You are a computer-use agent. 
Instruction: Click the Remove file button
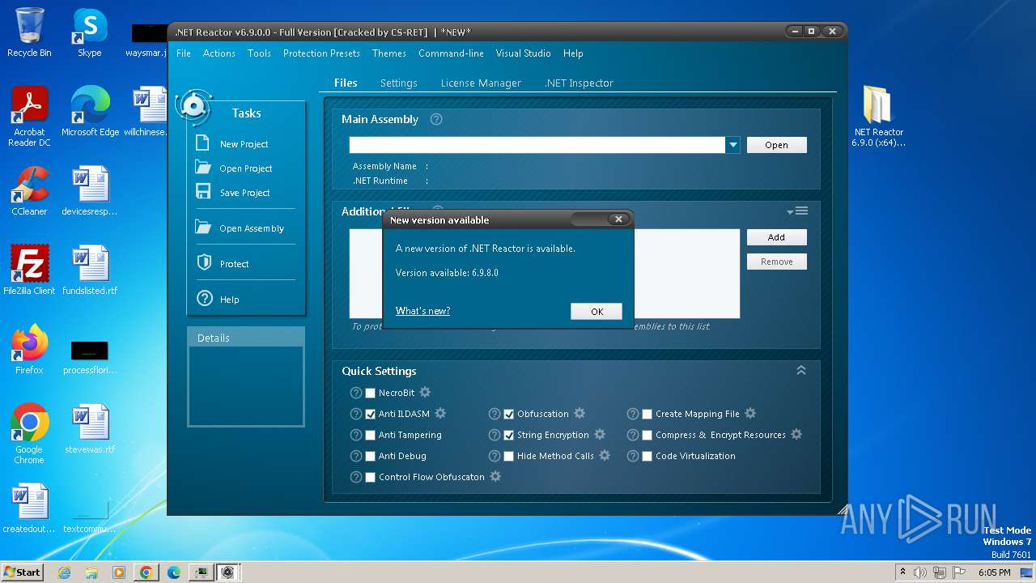[776, 262]
